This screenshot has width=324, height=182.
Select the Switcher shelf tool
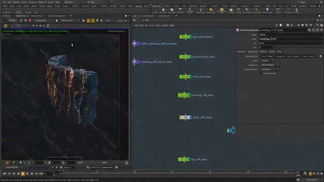297,11
